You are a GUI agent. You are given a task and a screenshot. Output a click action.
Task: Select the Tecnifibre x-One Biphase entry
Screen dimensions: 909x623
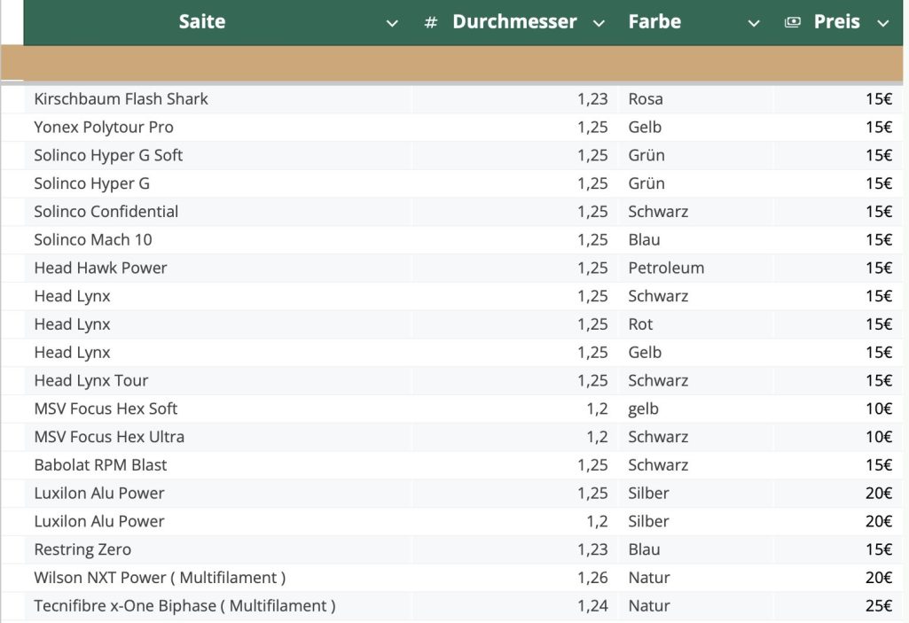click(x=184, y=606)
